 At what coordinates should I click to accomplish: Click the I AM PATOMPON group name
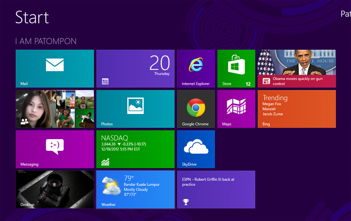[x=46, y=41]
